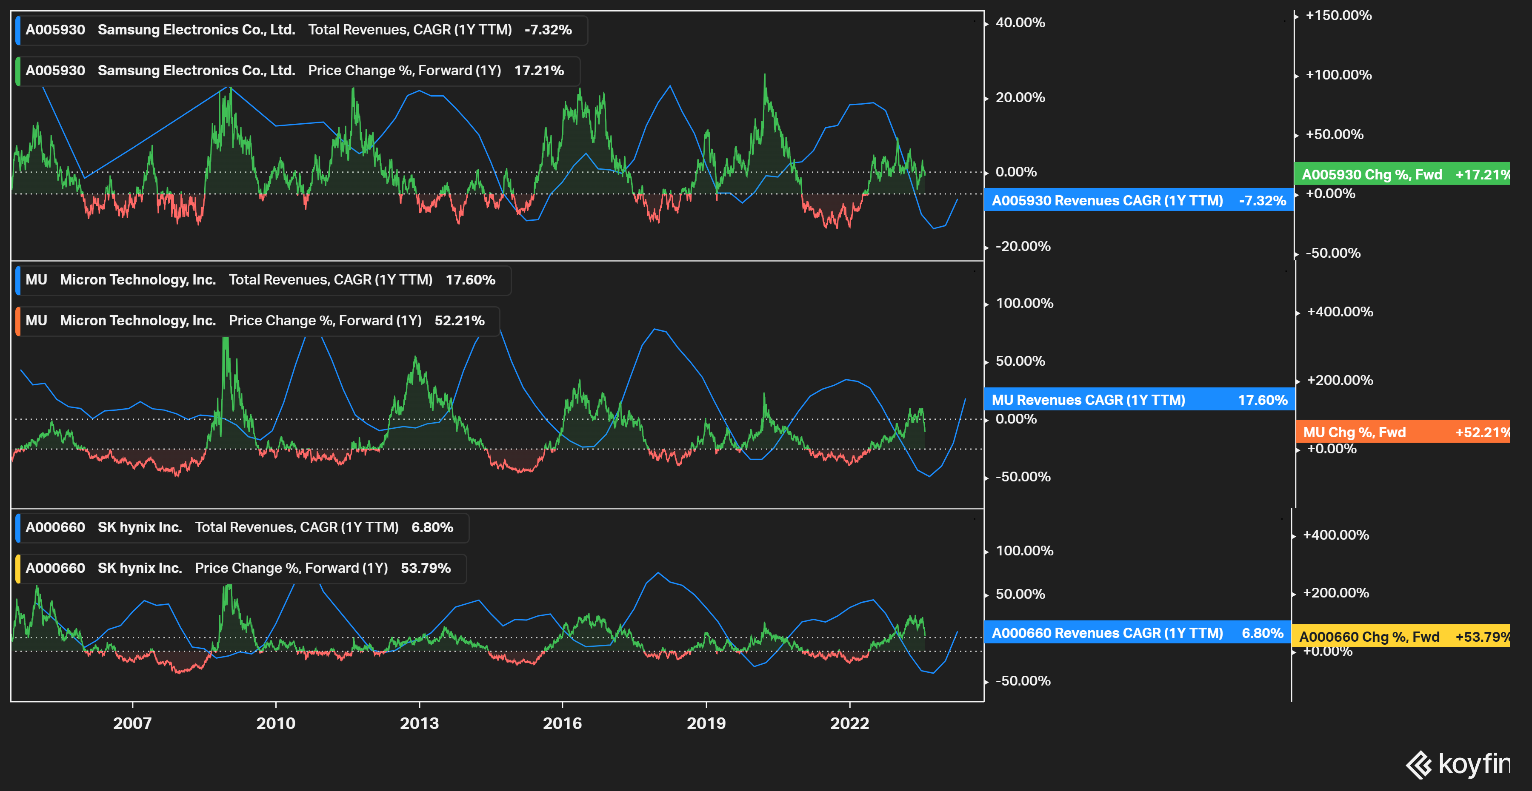The width and height of the screenshot is (1532, 791).
Task: Click the Koyfin logo
Action: pos(1457,764)
